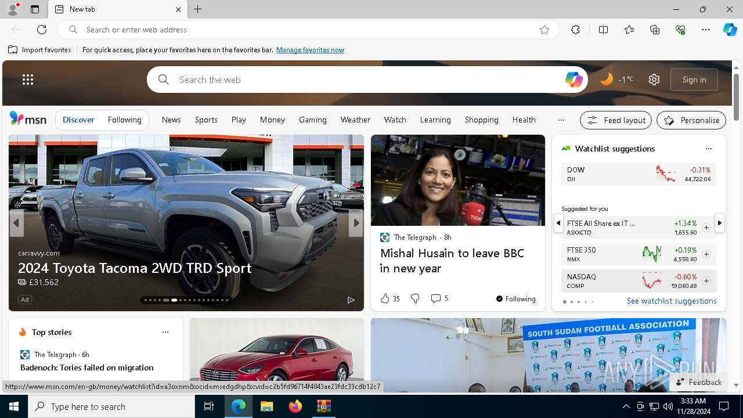Show next watchlist suggestions
Screen dimensions: 743x418
(x=720, y=223)
